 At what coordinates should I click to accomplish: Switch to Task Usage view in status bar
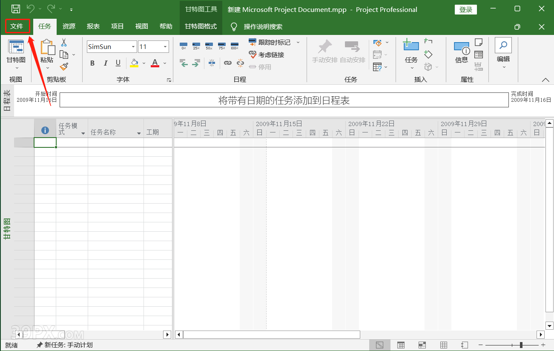401,345
